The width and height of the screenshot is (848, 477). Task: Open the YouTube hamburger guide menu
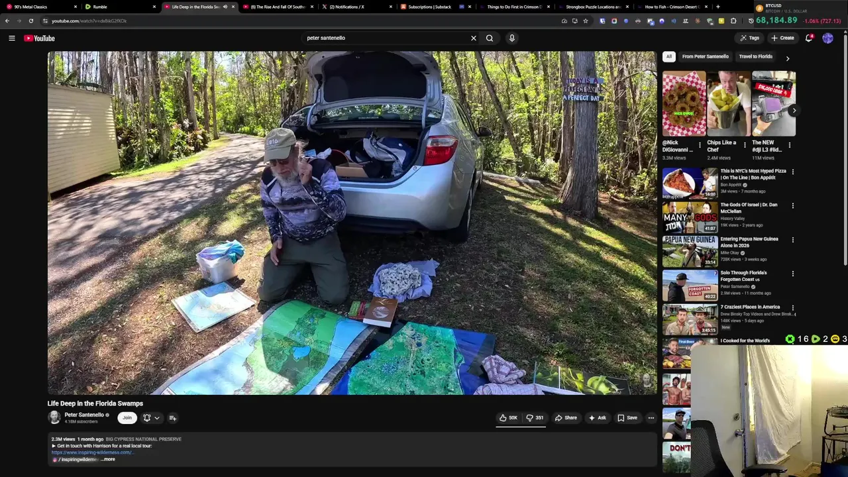click(x=11, y=38)
